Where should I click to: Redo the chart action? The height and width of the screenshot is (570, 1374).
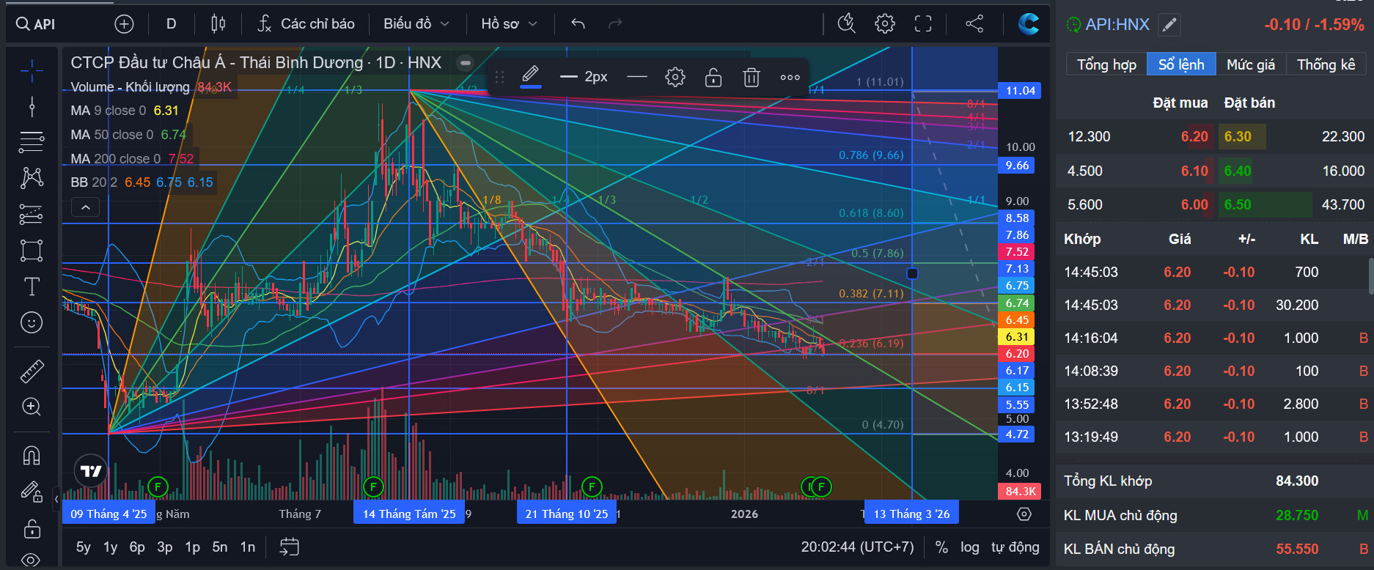click(615, 24)
